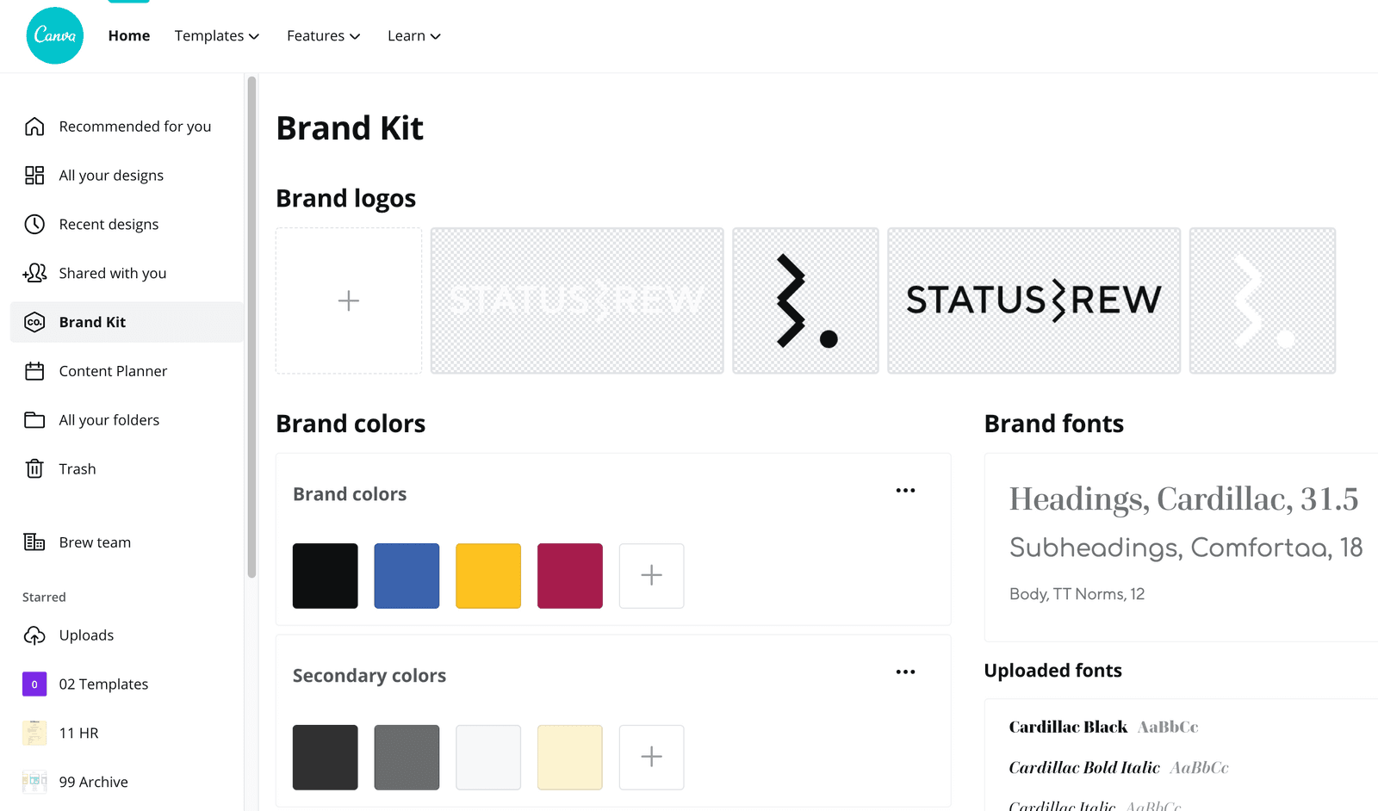Open the Brew team building icon
This screenshot has height=811, width=1378.
pyautogui.click(x=34, y=542)
